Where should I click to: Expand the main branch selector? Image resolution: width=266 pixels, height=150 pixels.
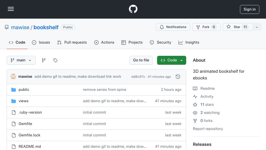(21, 60)
